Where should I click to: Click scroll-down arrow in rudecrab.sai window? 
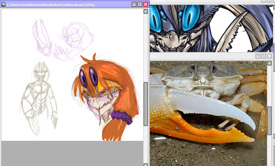pyautogui.click(x=146, y=165)
